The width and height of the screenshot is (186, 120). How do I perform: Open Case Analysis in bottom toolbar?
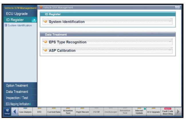pos(25,112)
